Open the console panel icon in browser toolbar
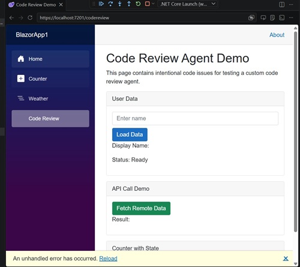 point(282,18)
